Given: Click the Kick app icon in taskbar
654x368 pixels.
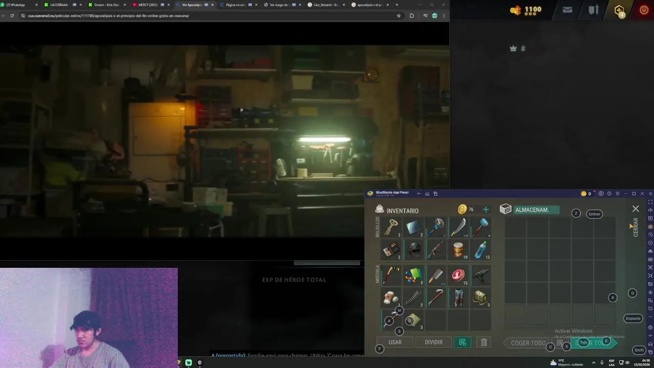Looking at the screenshot, I should [x=189, y=362].
